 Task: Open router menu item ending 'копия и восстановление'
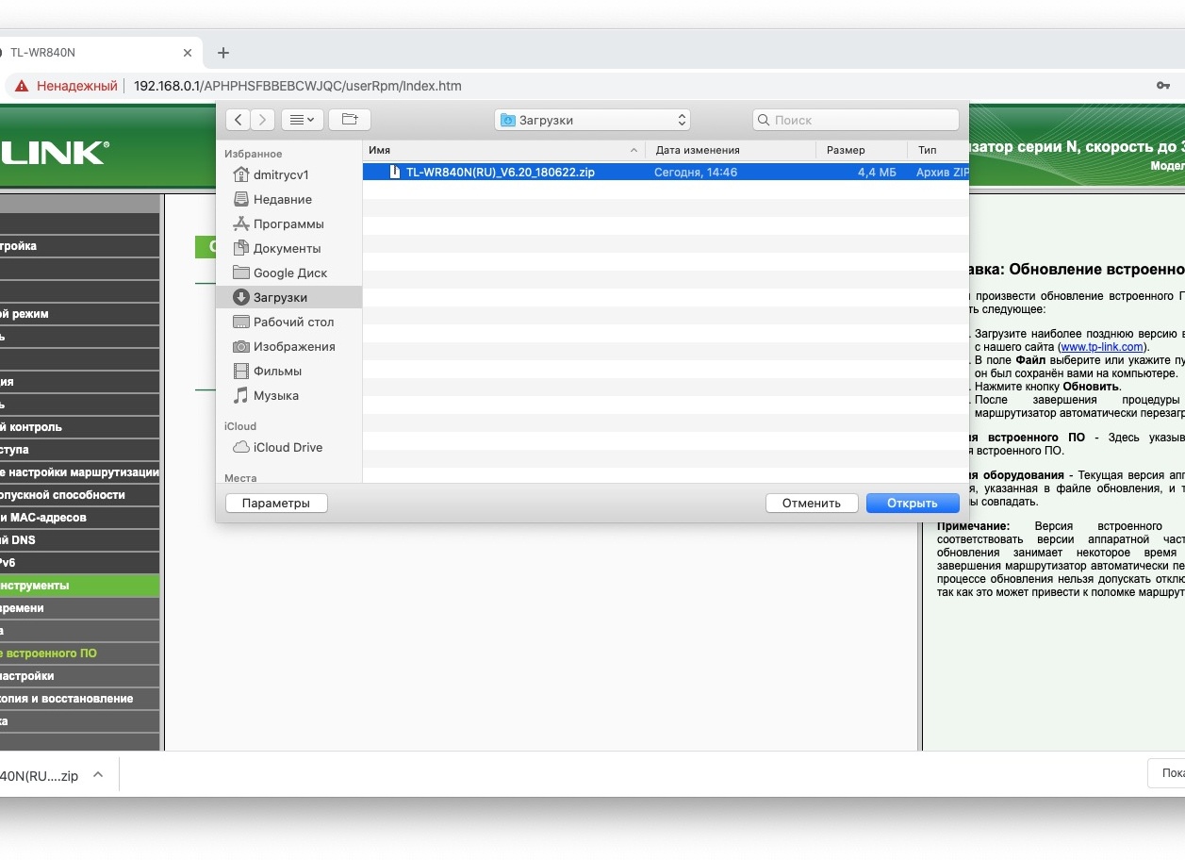(79, 699)
